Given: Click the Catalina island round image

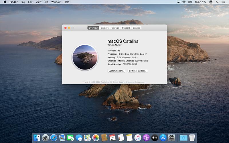Looking at the screenshot, I should pos(85,57).
